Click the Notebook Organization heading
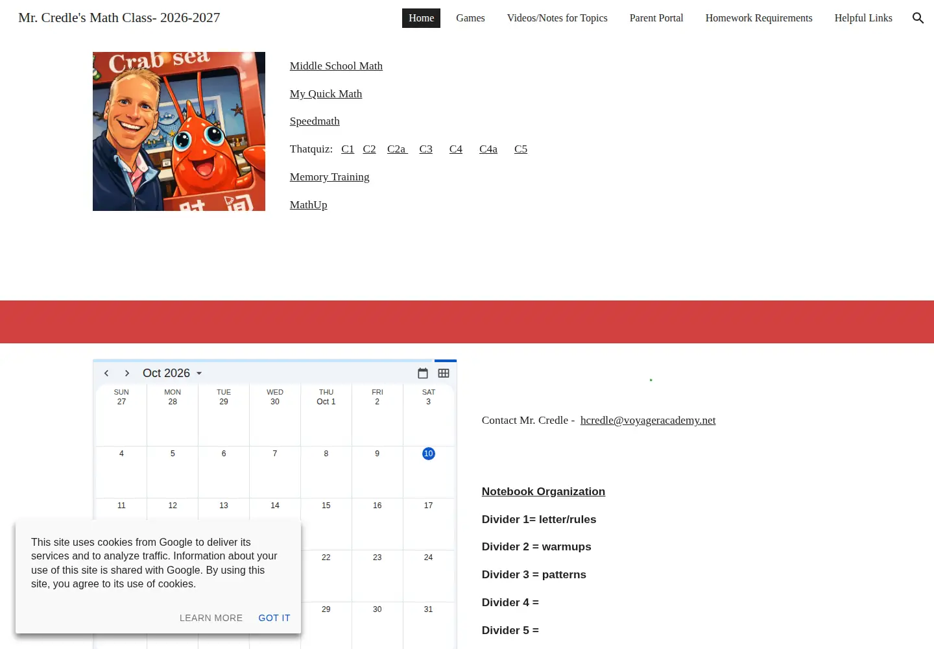This screenshot has height=649, width=934. [544, 492]
